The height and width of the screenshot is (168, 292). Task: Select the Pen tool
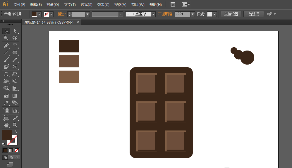click(x=6, y=45)
